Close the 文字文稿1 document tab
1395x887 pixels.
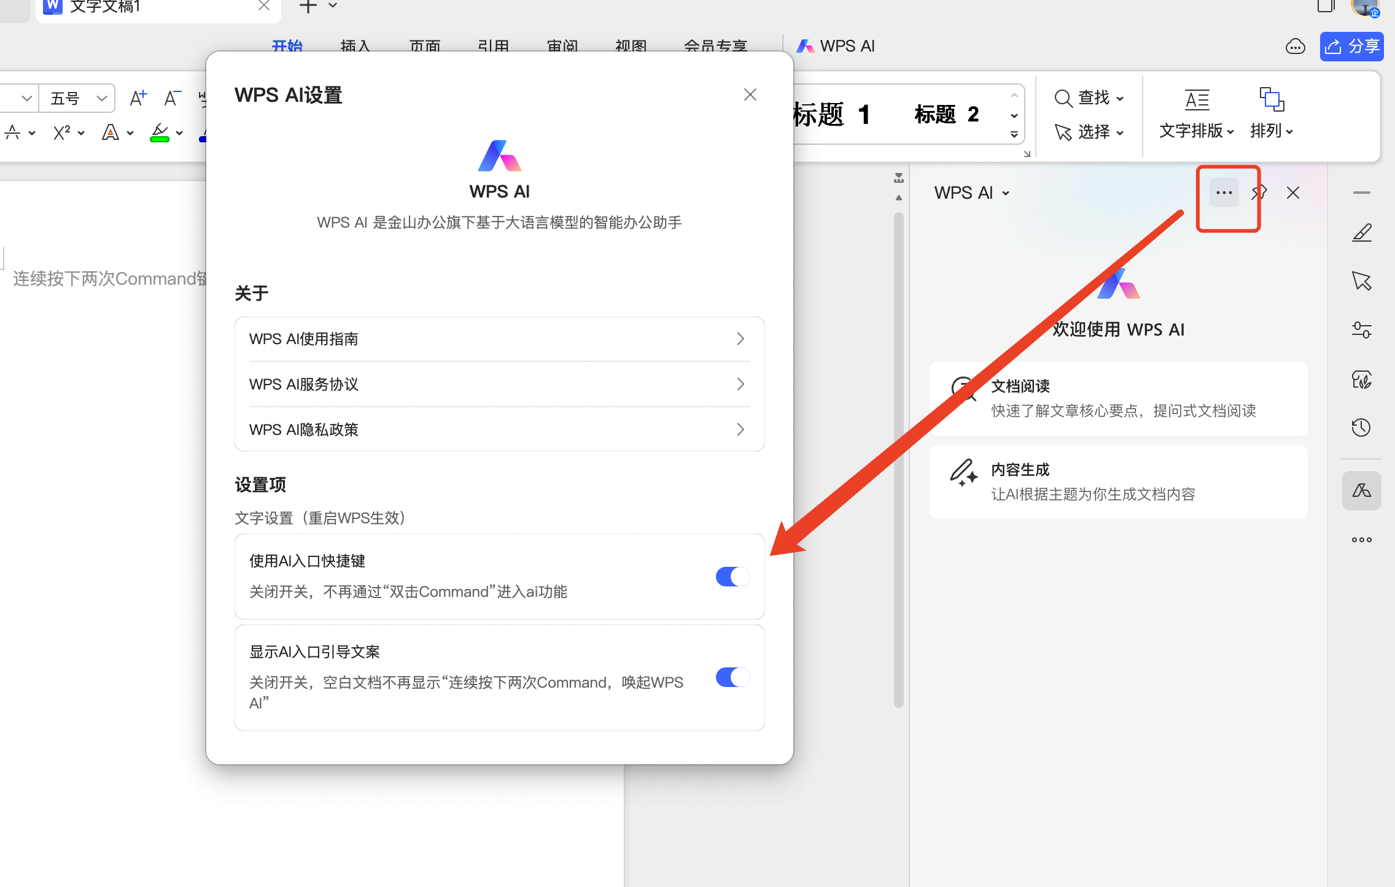(x=264, y=6)
